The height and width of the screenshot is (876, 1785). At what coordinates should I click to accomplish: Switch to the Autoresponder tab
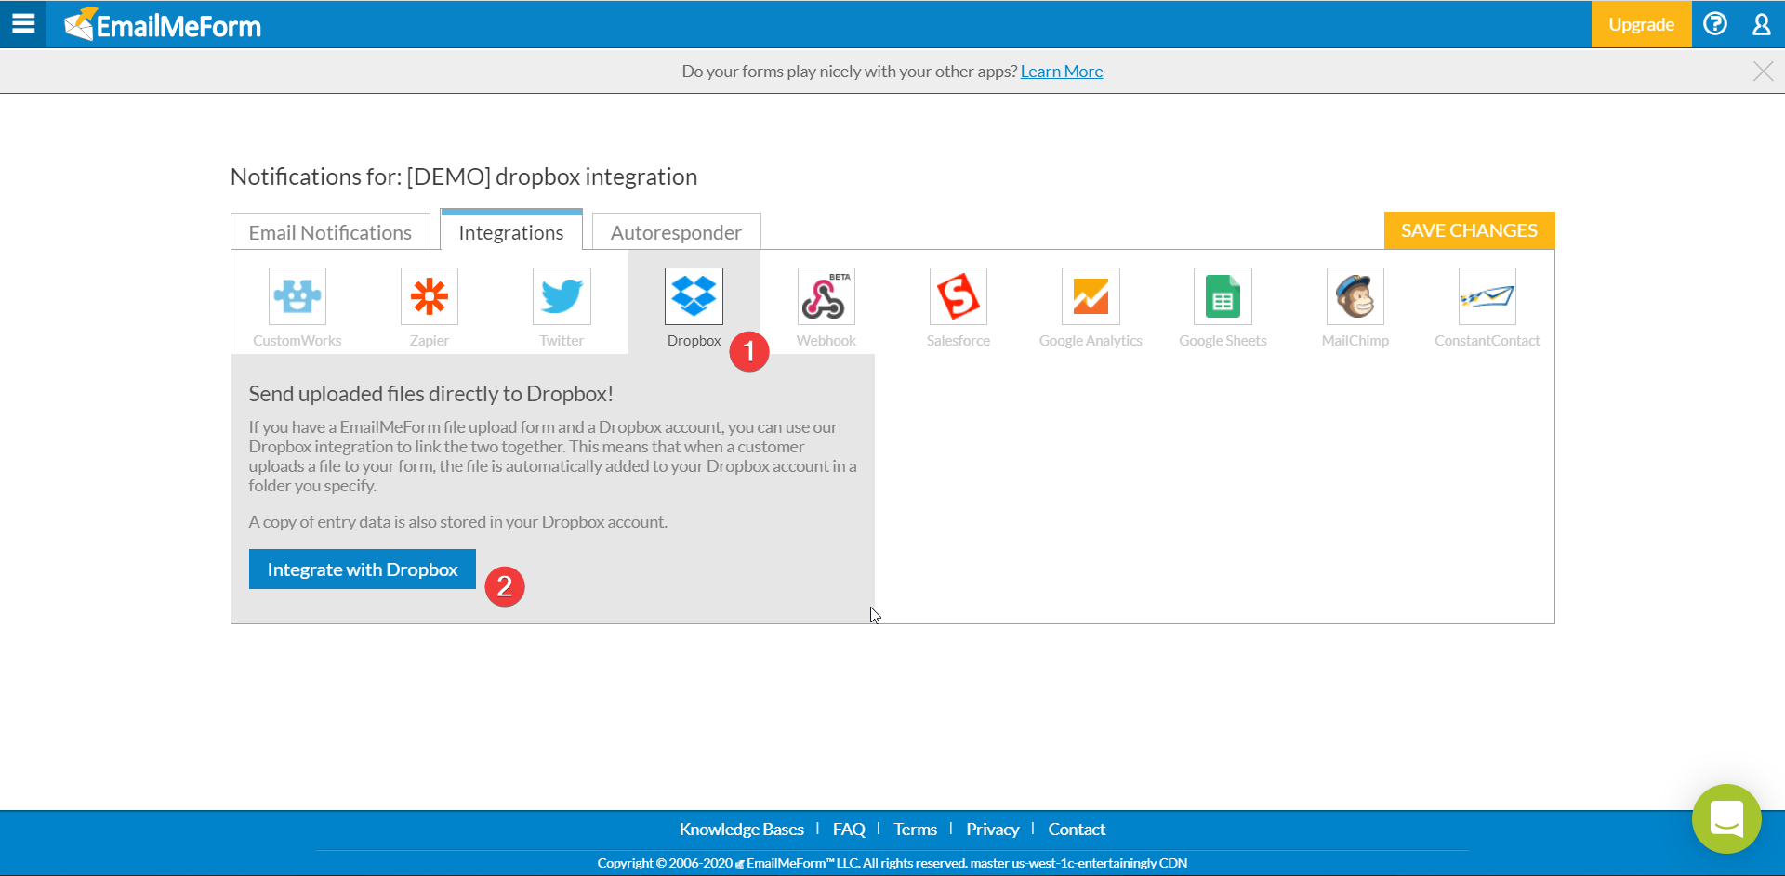coord(676,232)
